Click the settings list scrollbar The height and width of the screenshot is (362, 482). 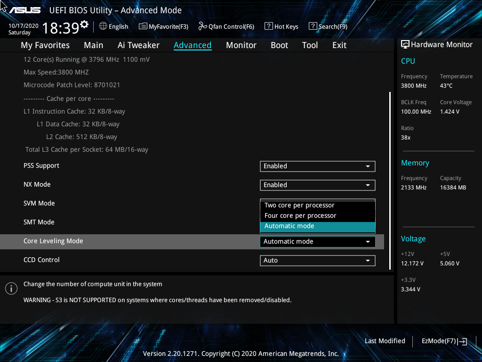point(390,181)
